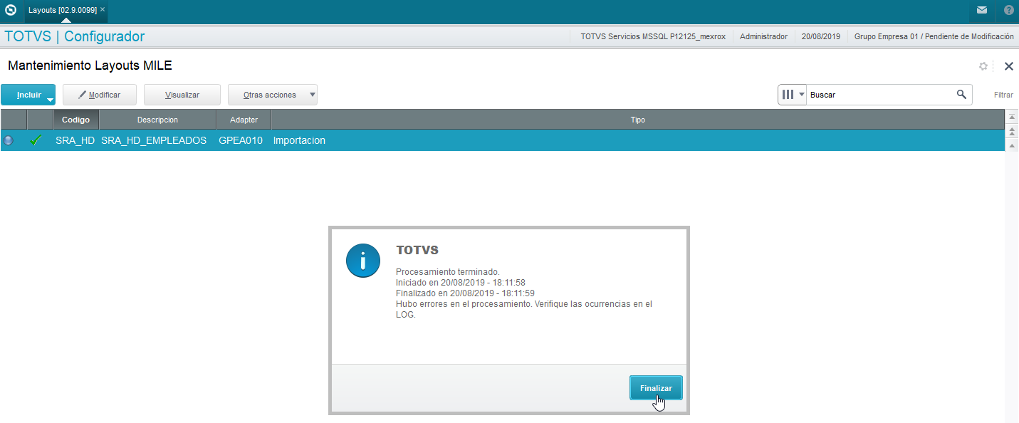This screenshot has width=1019, height=423.
Task: Click Grupo Empresa 01 / Pendiente de Modificación
Action: (934, 36)
